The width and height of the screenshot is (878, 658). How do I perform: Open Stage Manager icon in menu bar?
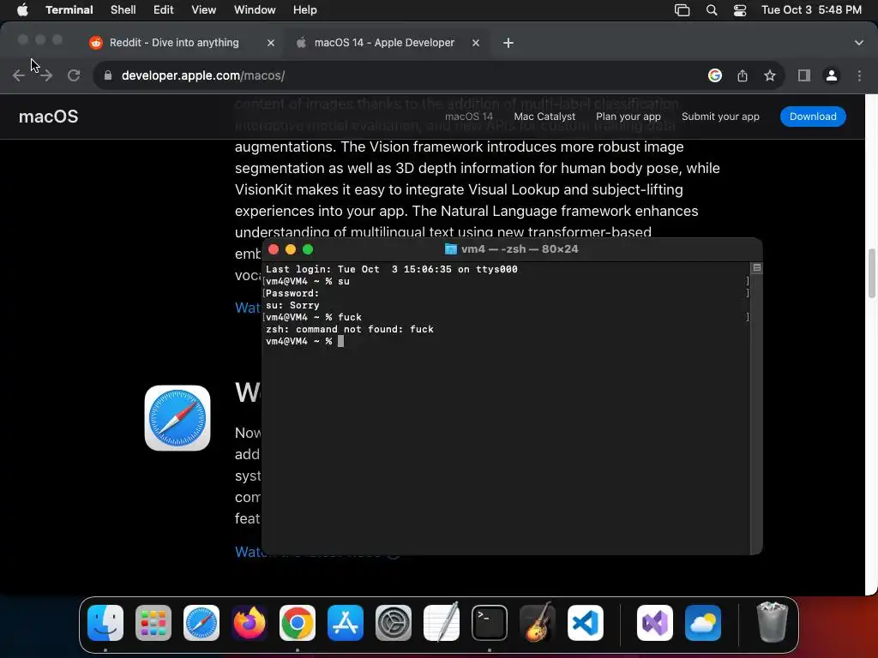(682, 10)
